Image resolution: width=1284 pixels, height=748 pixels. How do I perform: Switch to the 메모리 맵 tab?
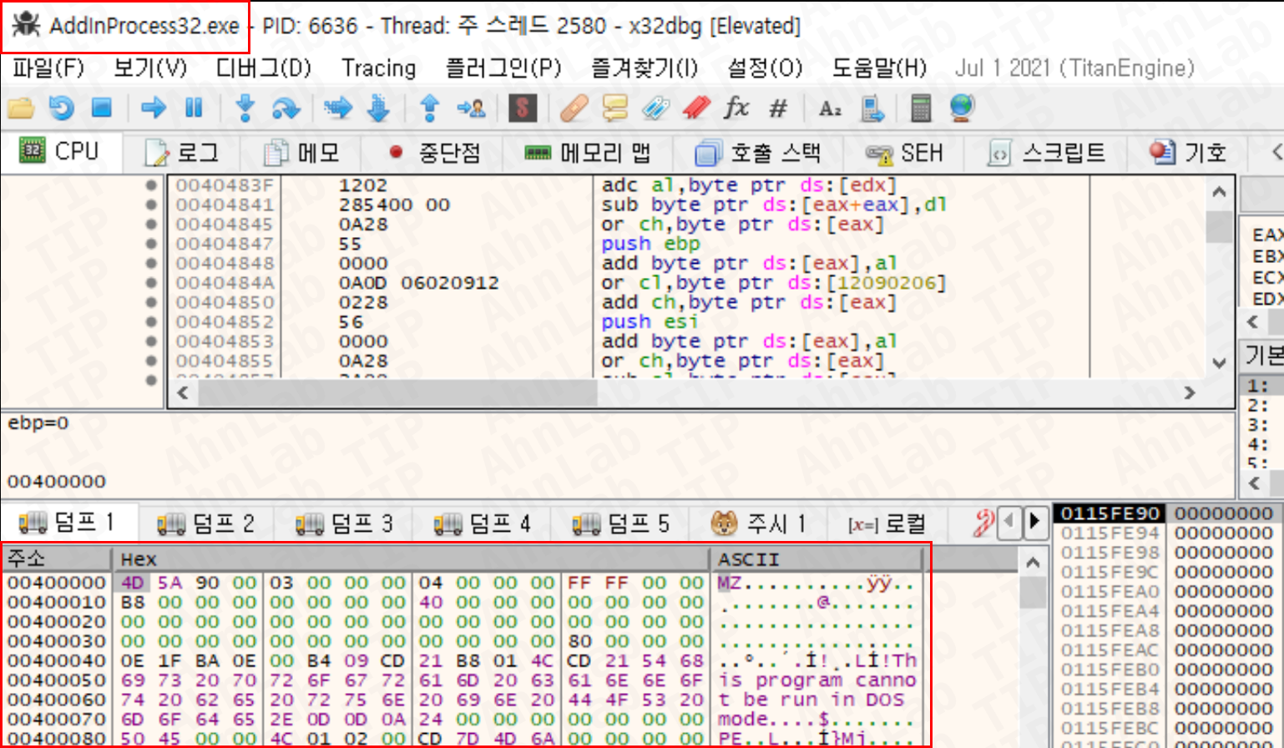pos(588,153)
